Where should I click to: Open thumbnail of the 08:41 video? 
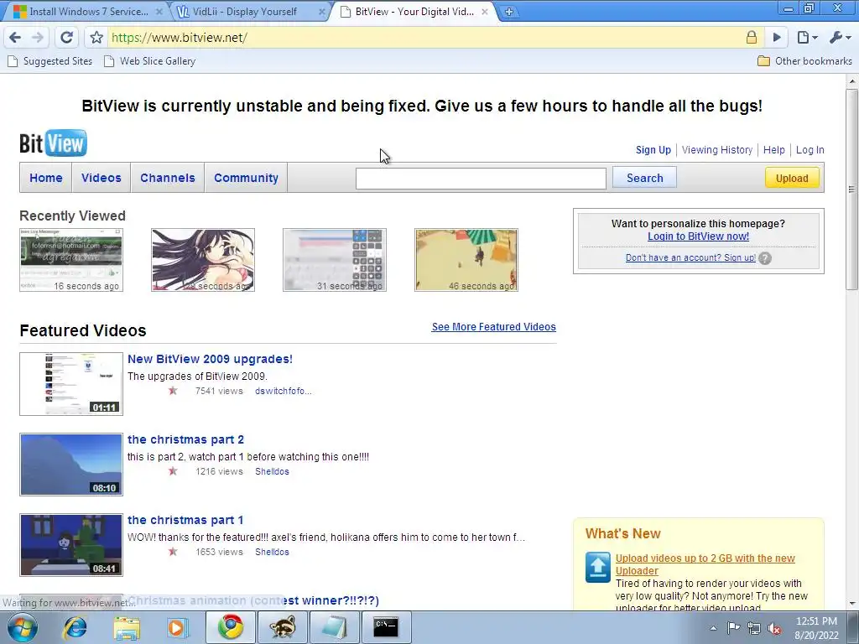click(71, 545)
